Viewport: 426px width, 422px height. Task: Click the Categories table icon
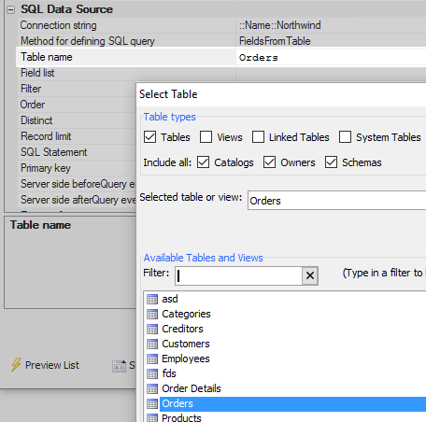(x=152, y=315)
